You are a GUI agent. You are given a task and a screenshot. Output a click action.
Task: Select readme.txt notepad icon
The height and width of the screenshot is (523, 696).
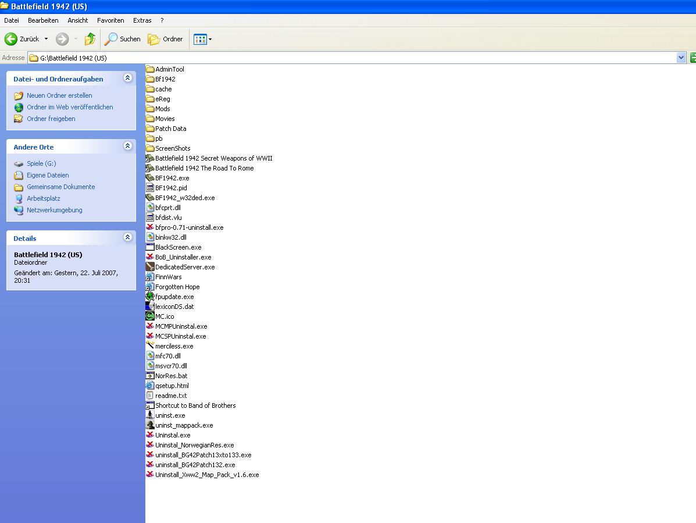(x=150, y=396)
